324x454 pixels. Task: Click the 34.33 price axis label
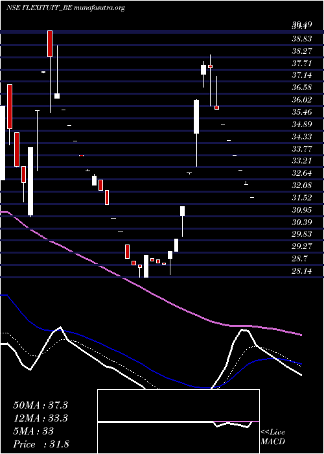[302, 136]
